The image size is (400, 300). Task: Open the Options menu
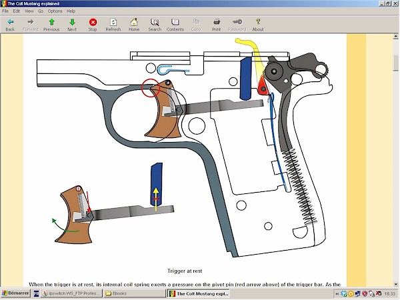click(55, 11)
